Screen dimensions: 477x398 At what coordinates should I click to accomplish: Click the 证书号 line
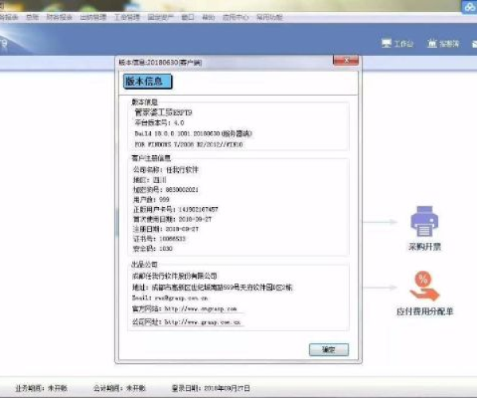pyautogui.click(x=159, y=239)
